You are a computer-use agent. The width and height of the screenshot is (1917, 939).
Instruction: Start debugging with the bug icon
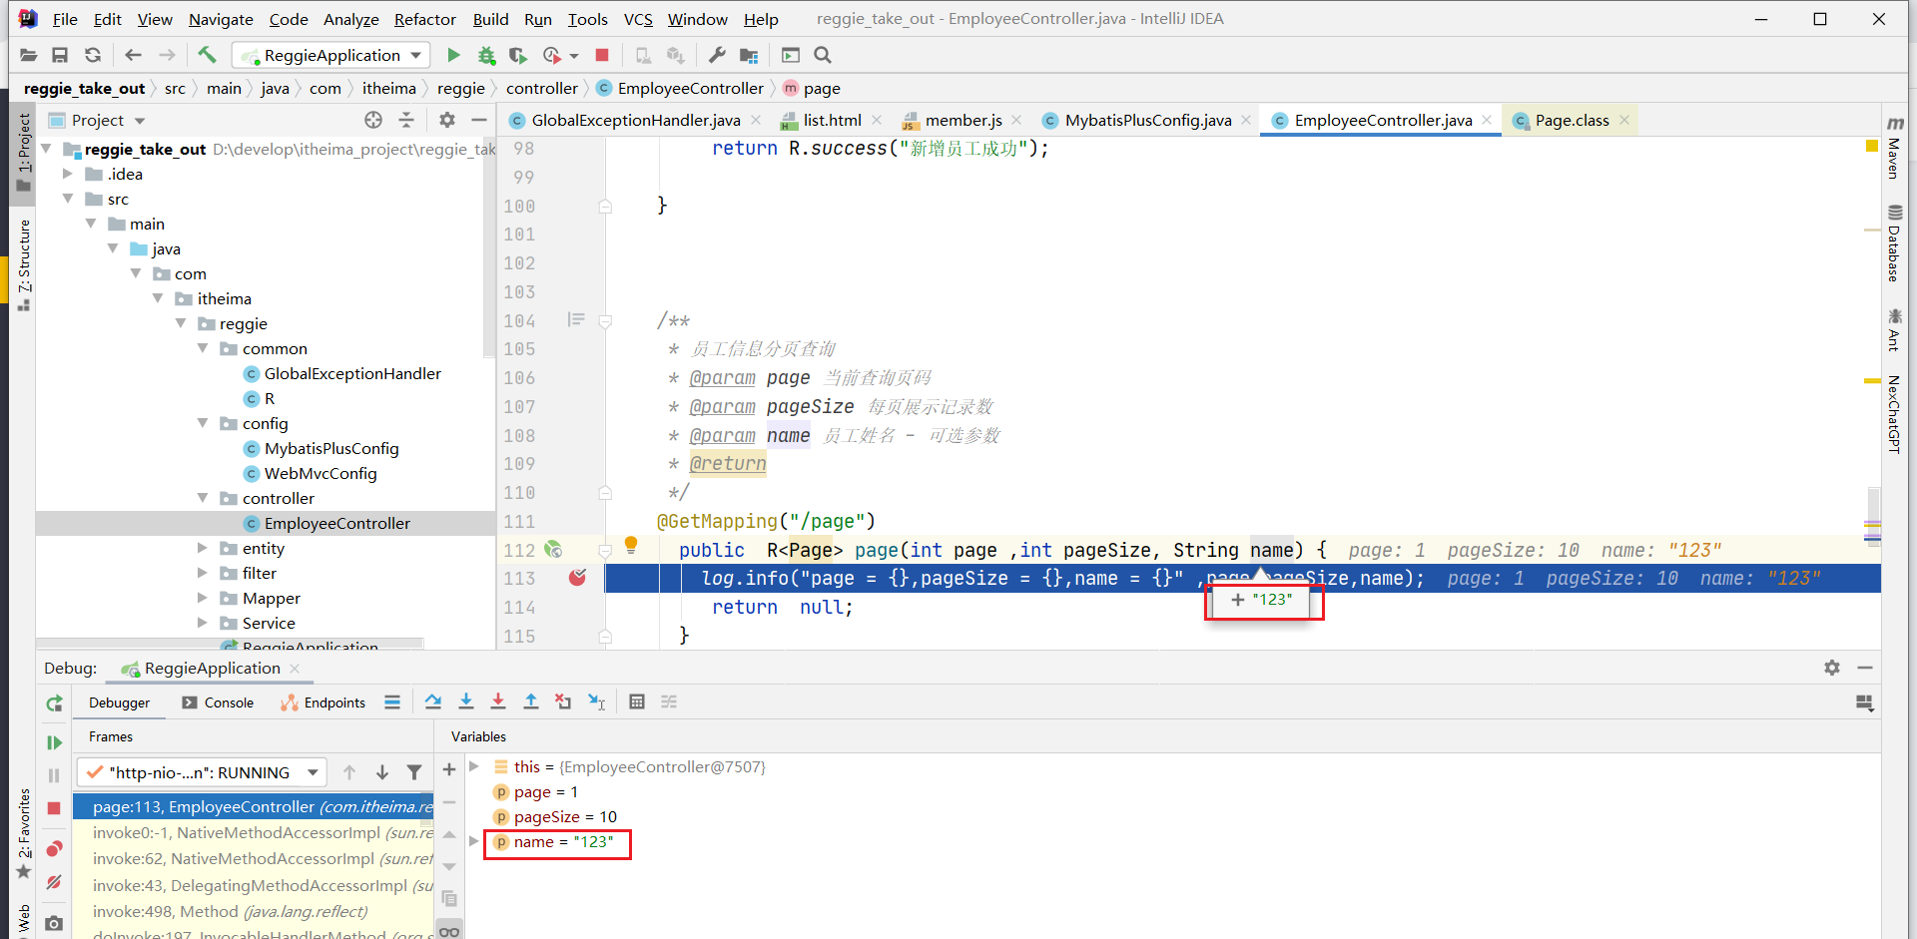coord(486,55)
